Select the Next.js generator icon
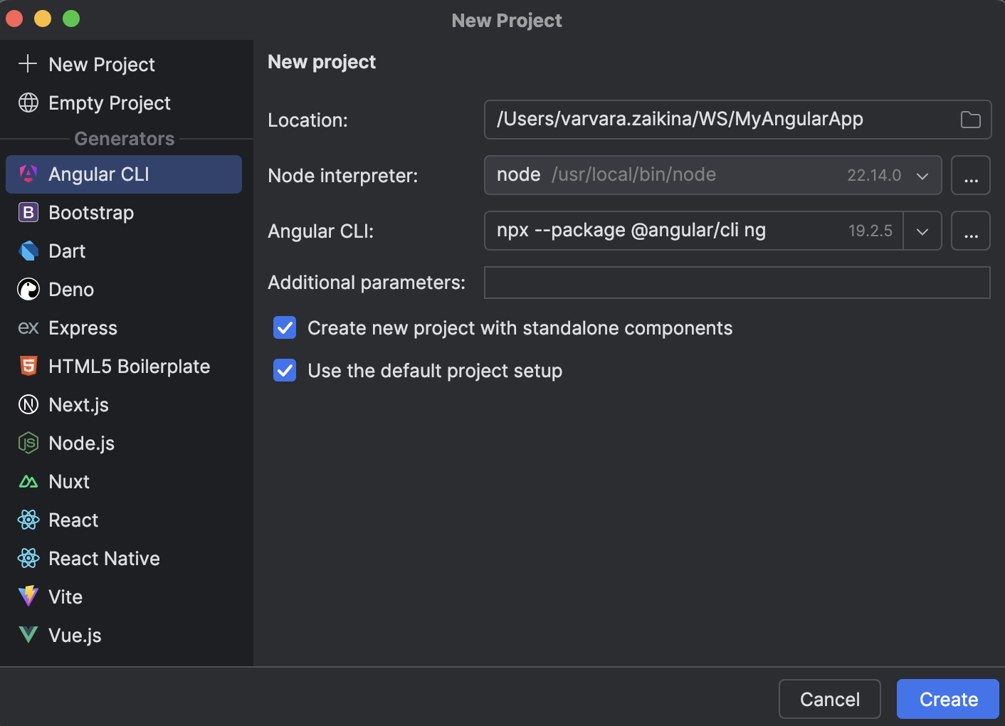1005x726 pixels. point(28,404)
